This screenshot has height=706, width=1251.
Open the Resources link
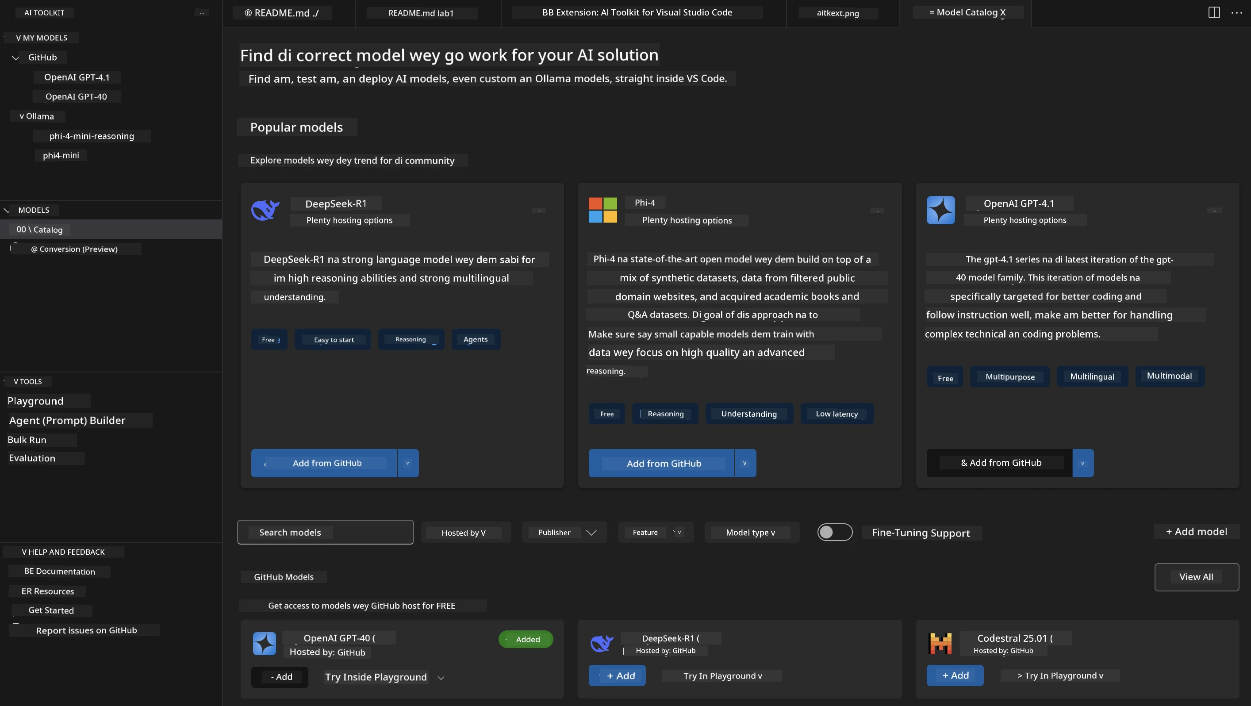[x=48, y=591]
